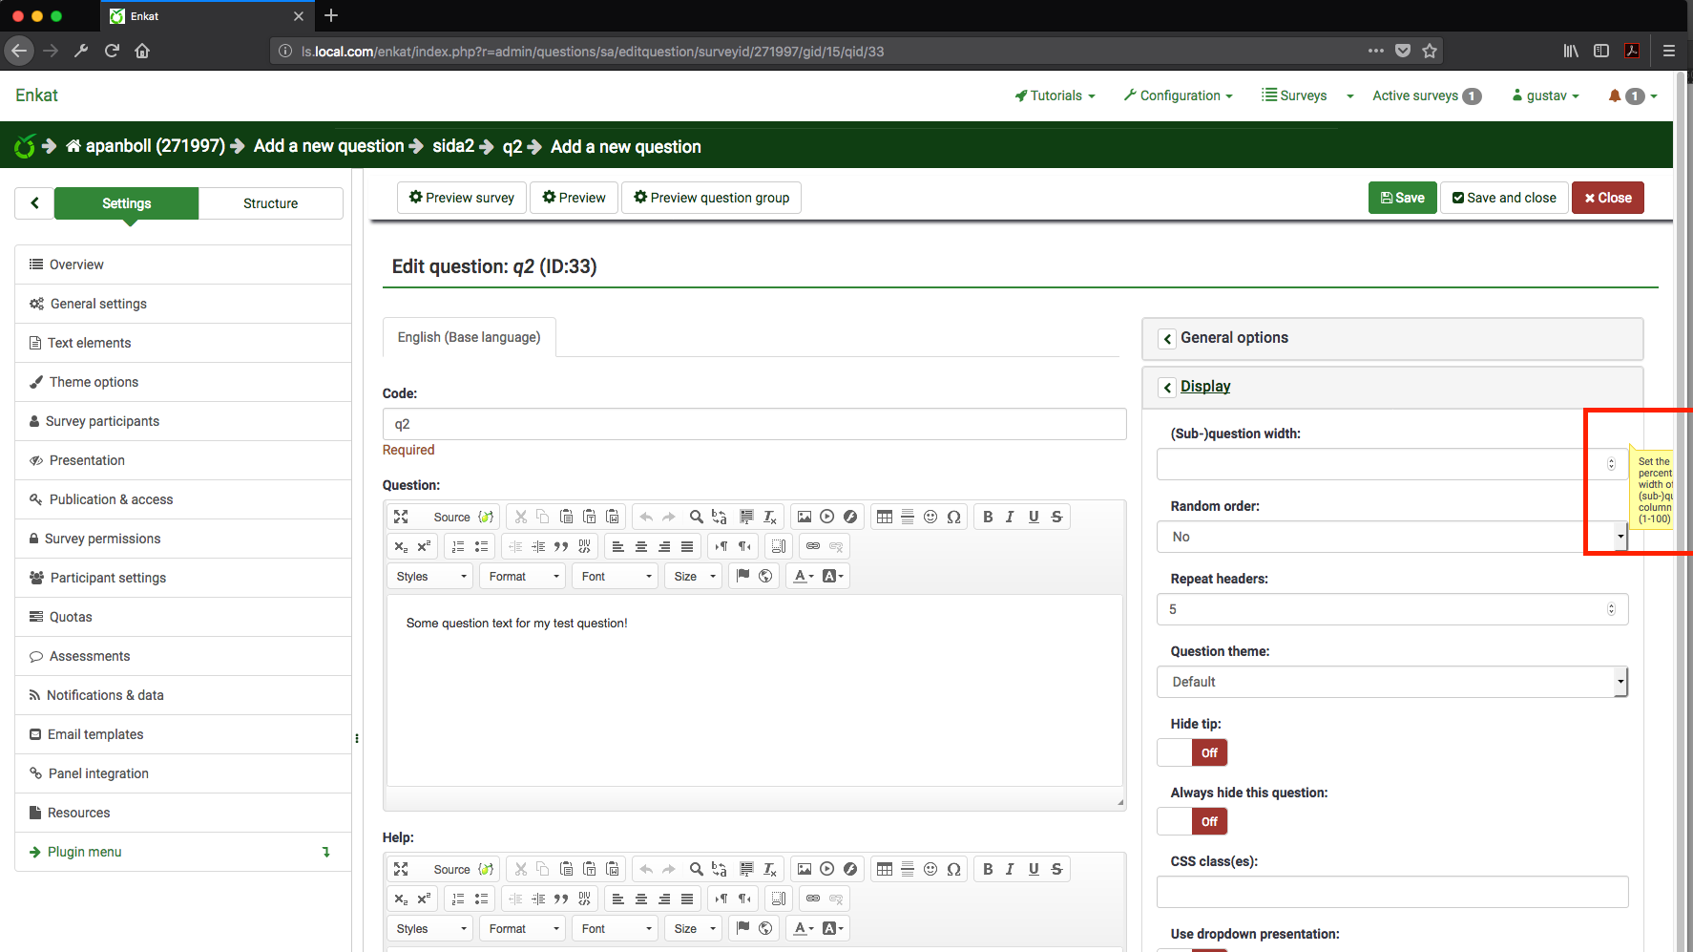Open the Configuration menu
Screen dimensions: 1693x952
(1179, 95)
